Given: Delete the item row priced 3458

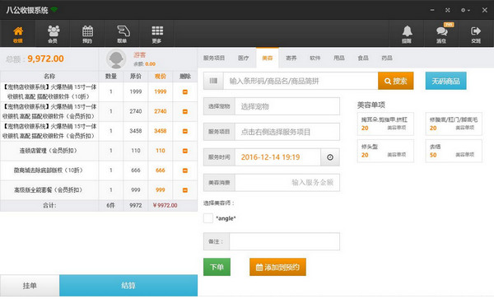Looking at the screenshot, I should tap(185, 131).
